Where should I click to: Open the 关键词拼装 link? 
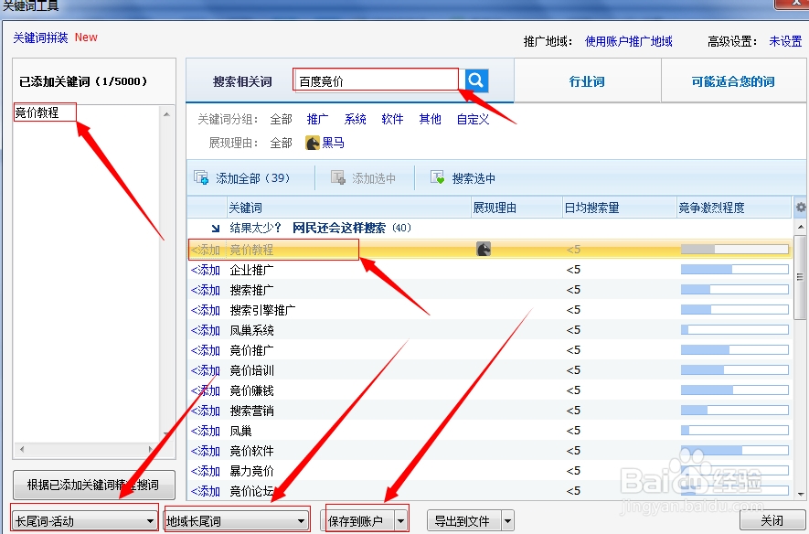tap(41, 37)
